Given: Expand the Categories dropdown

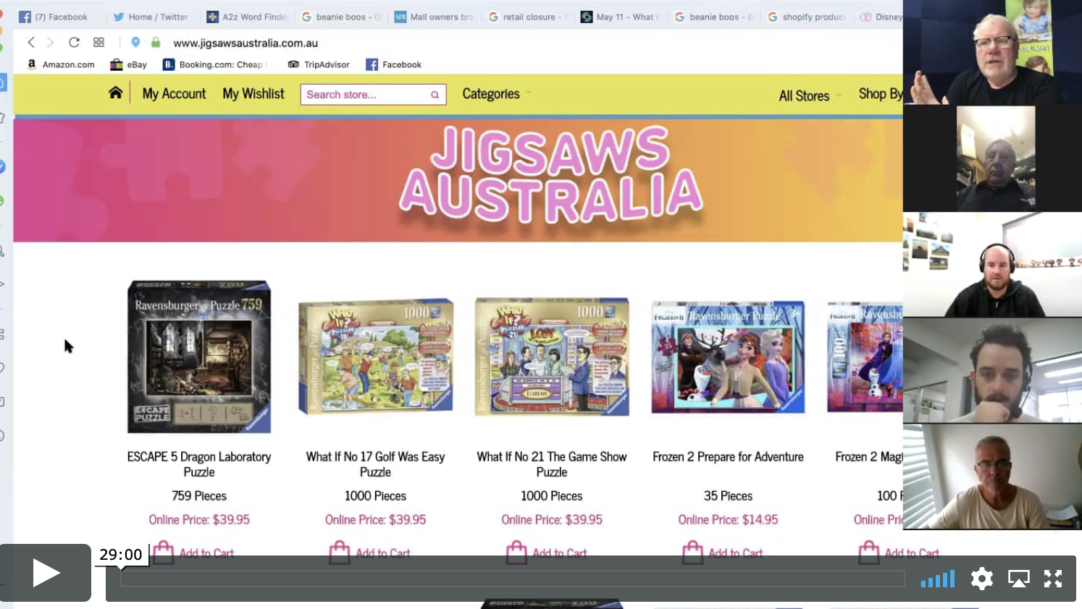Looking at the screenshot, I should click(x=496, y=94).
